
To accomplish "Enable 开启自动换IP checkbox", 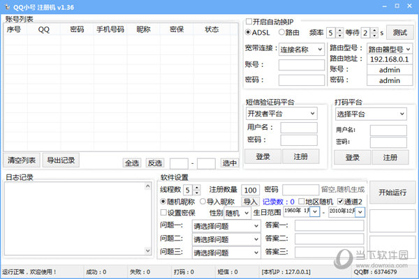I will pyautogui.click(x=249, y=22).
